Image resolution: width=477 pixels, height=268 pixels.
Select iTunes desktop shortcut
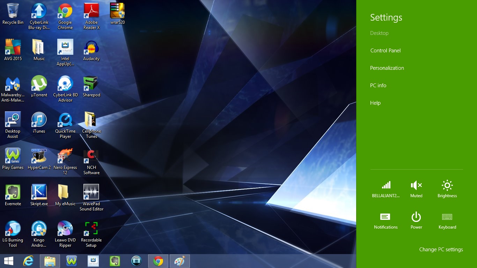(x=39, y=123)
